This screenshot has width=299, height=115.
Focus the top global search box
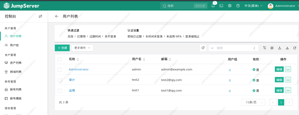coord(184,6)
